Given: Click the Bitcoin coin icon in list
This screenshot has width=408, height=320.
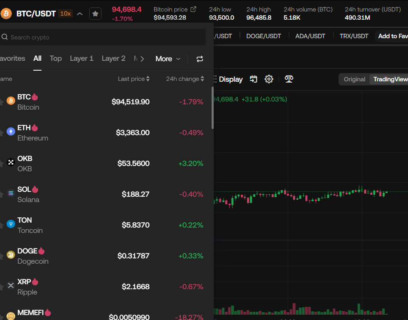Looking at the screenshot, I should (x=11, y=101).
